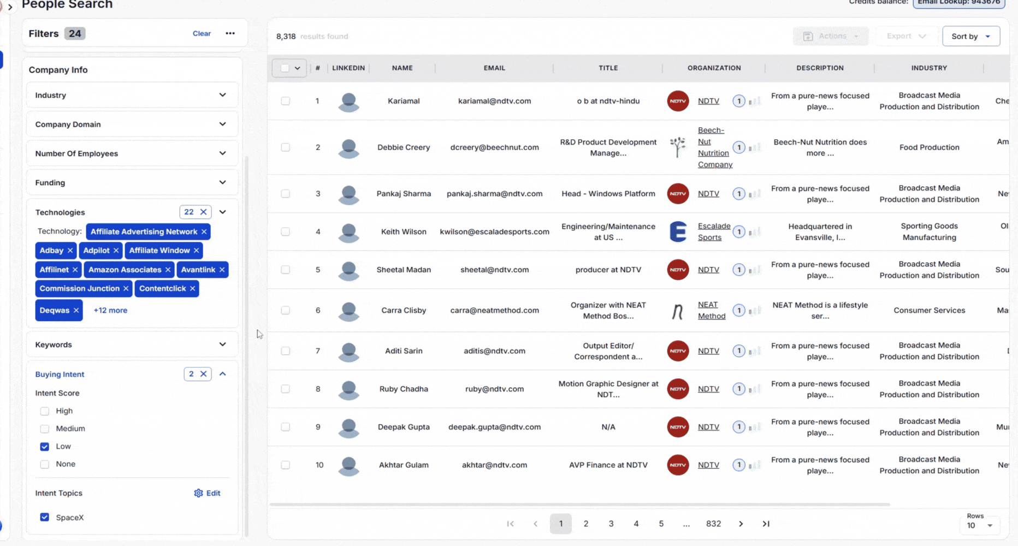Click the Clear filters link
The height and width of the screenshot is (546, 1018).
pos(202,33)
